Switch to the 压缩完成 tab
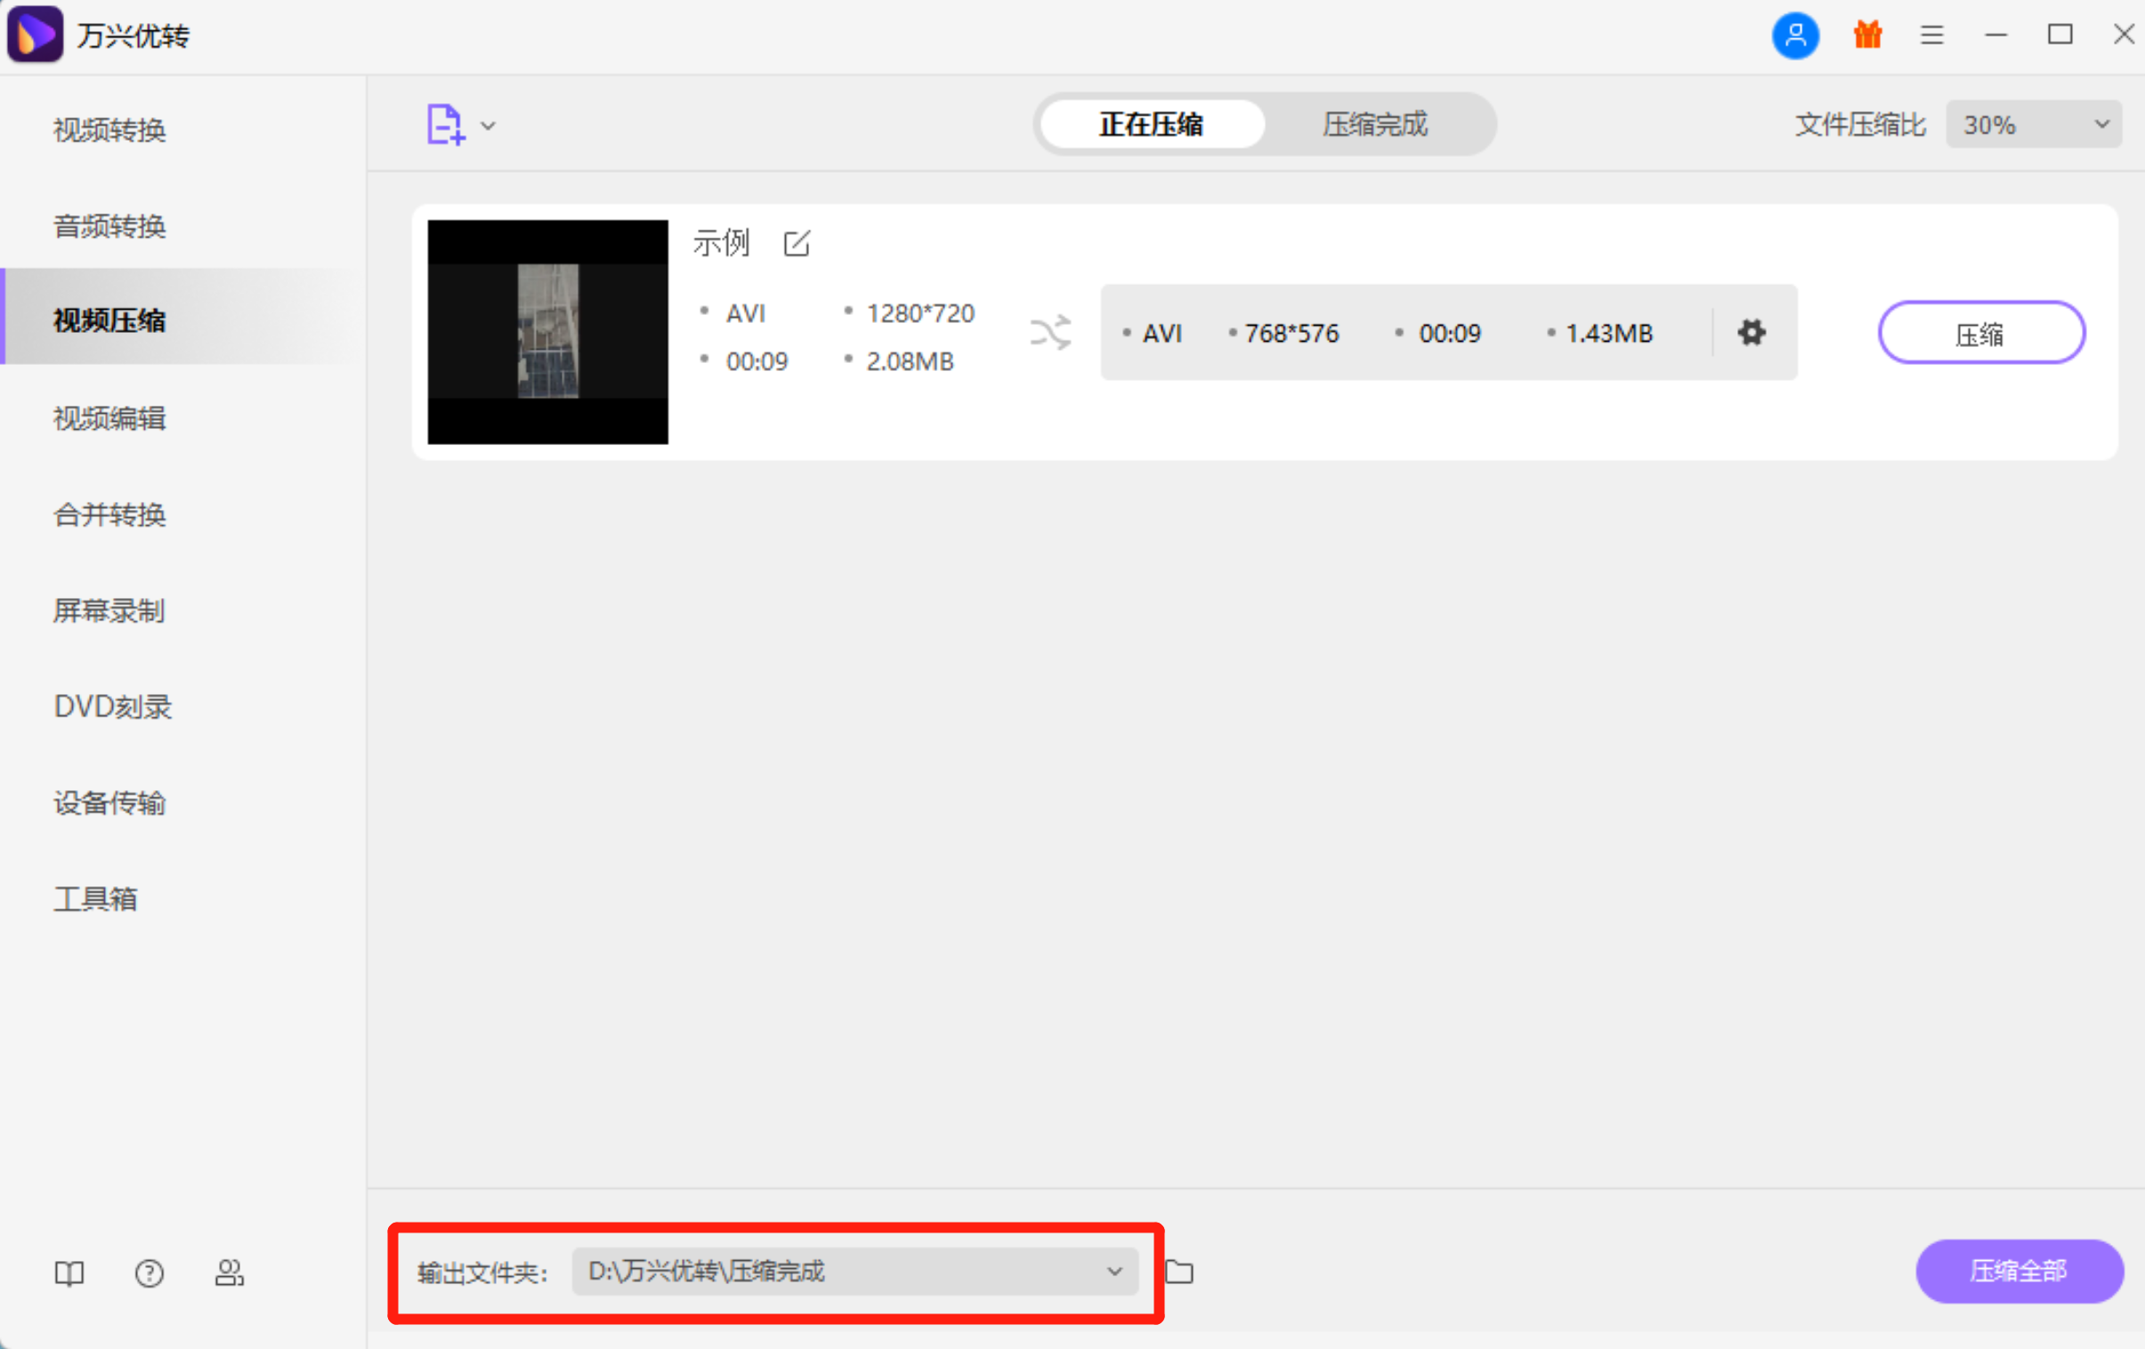This screenshot has height=1349, width=2145. pos(1374,125)
